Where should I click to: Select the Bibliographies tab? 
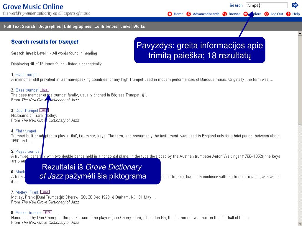coord(78,26)
